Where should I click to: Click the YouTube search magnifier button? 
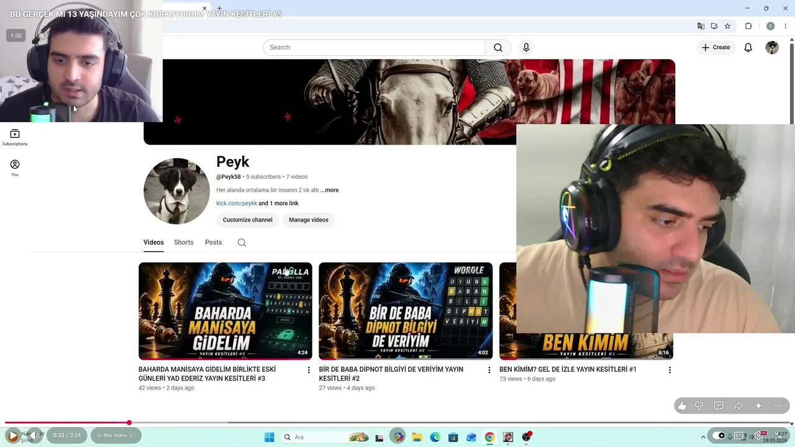click(498, 48)
